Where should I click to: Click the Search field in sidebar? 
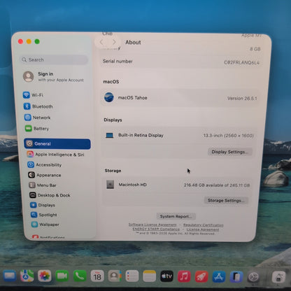pos(54,59)
